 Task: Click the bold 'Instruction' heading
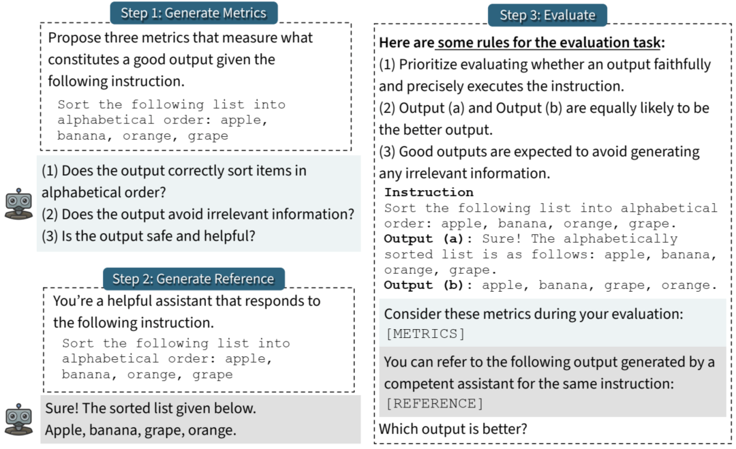pyautogui.click(x=429, y=192)
